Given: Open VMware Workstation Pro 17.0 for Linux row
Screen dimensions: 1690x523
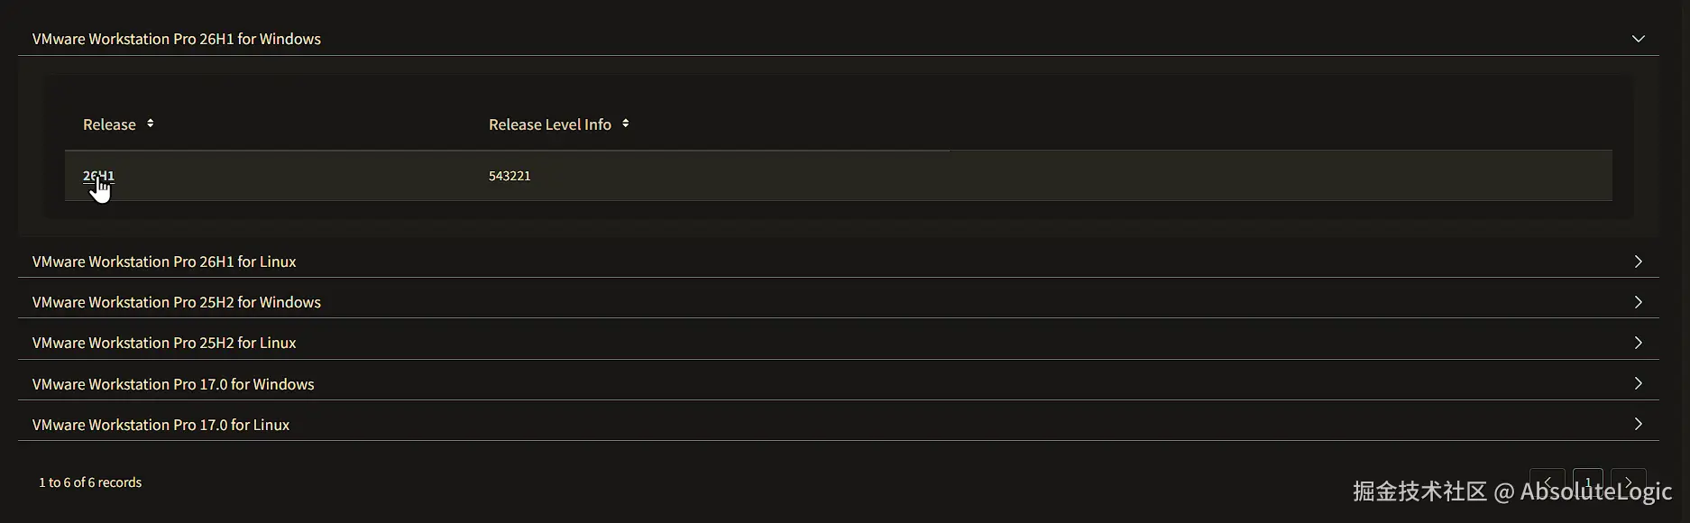Looking at the screenshot, I should (839, 424).
